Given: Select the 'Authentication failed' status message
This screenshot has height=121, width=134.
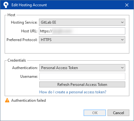Looking at the screenshot, I should (x=28, y=100).
